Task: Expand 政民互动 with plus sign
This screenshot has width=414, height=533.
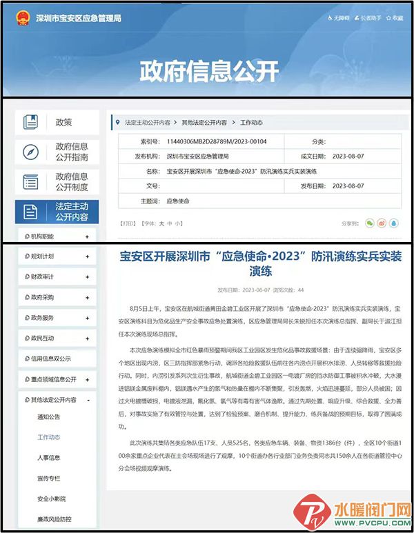Action: [88, 339]
